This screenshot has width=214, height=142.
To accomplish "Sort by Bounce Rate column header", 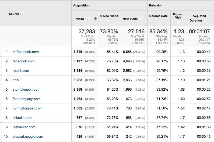I will tap(158, 16).
